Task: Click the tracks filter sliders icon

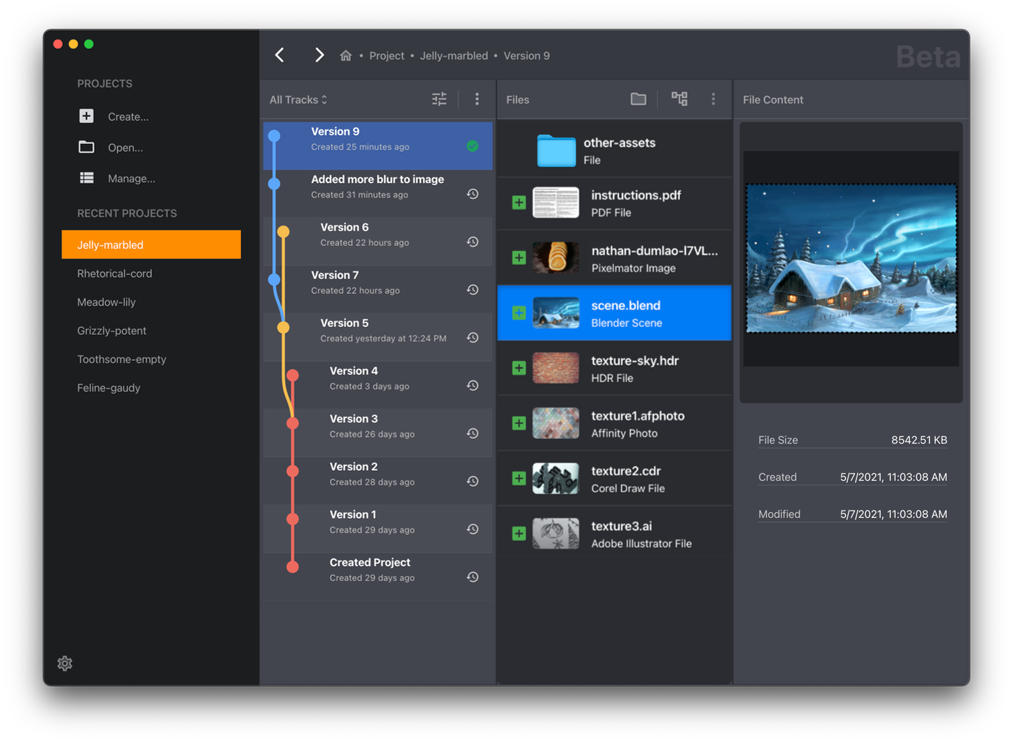Action: pyautogui.click(x=439, y=99)
